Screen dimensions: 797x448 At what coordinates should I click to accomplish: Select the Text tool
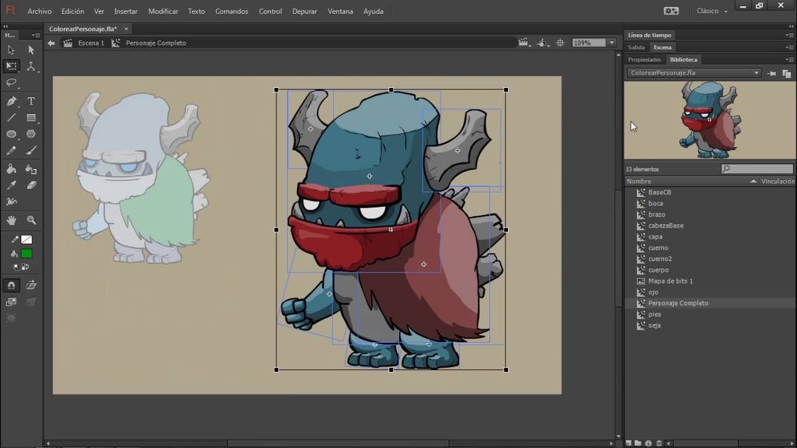point(31,101)
